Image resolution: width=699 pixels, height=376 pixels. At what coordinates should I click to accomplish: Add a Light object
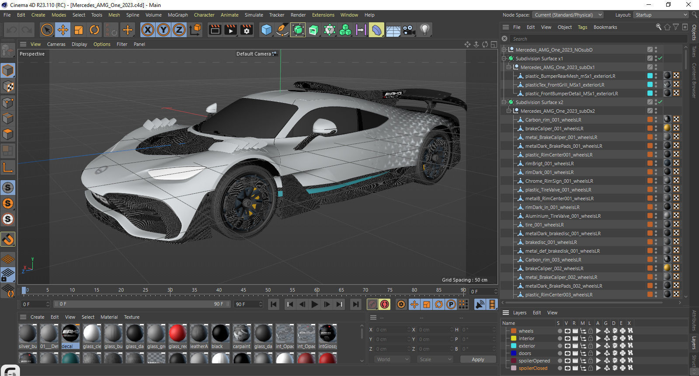coord(424,30)
